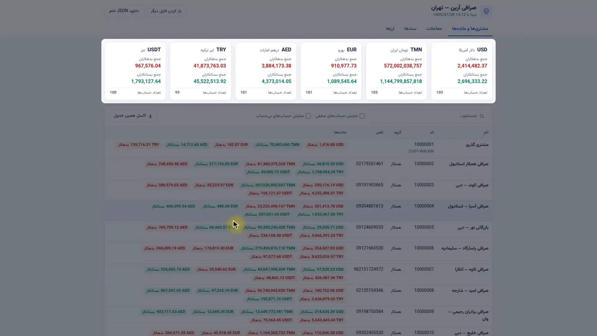Click the 1,416.00 USD balance badge
This screenshot has width=597, height=336.
[x=325, y=144]
